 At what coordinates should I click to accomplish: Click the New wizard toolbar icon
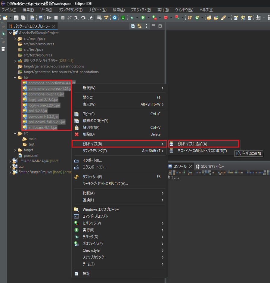tap(5, 18)
